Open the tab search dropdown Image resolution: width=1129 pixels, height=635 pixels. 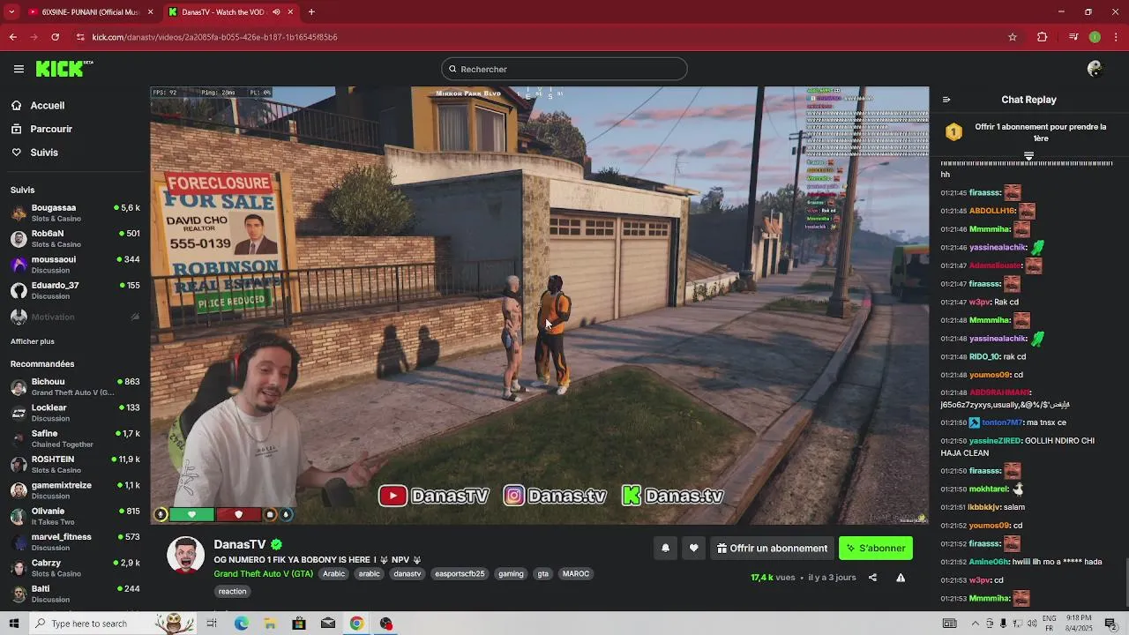click(x=11, y=12)
